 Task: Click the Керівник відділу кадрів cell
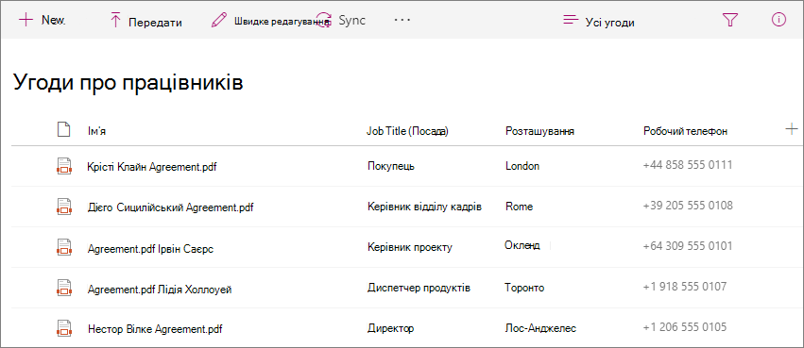(x=424, y=207)
